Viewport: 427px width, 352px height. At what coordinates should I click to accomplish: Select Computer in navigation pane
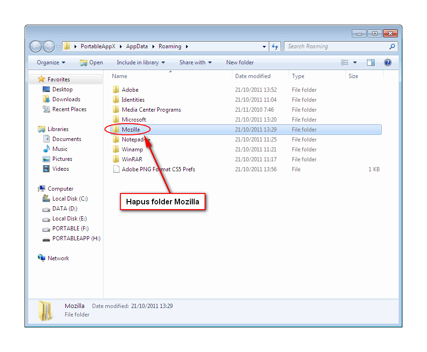[x=60, y=189]
